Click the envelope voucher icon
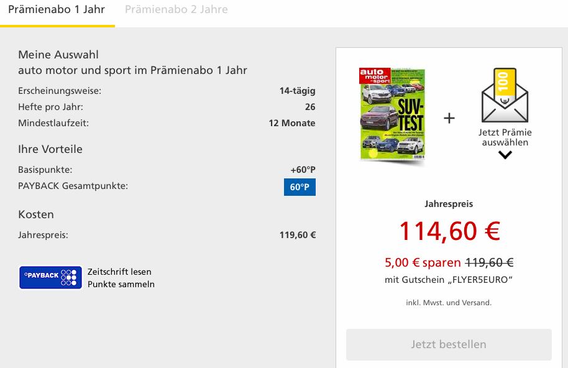Screen dimensions: 568x368 505,97
